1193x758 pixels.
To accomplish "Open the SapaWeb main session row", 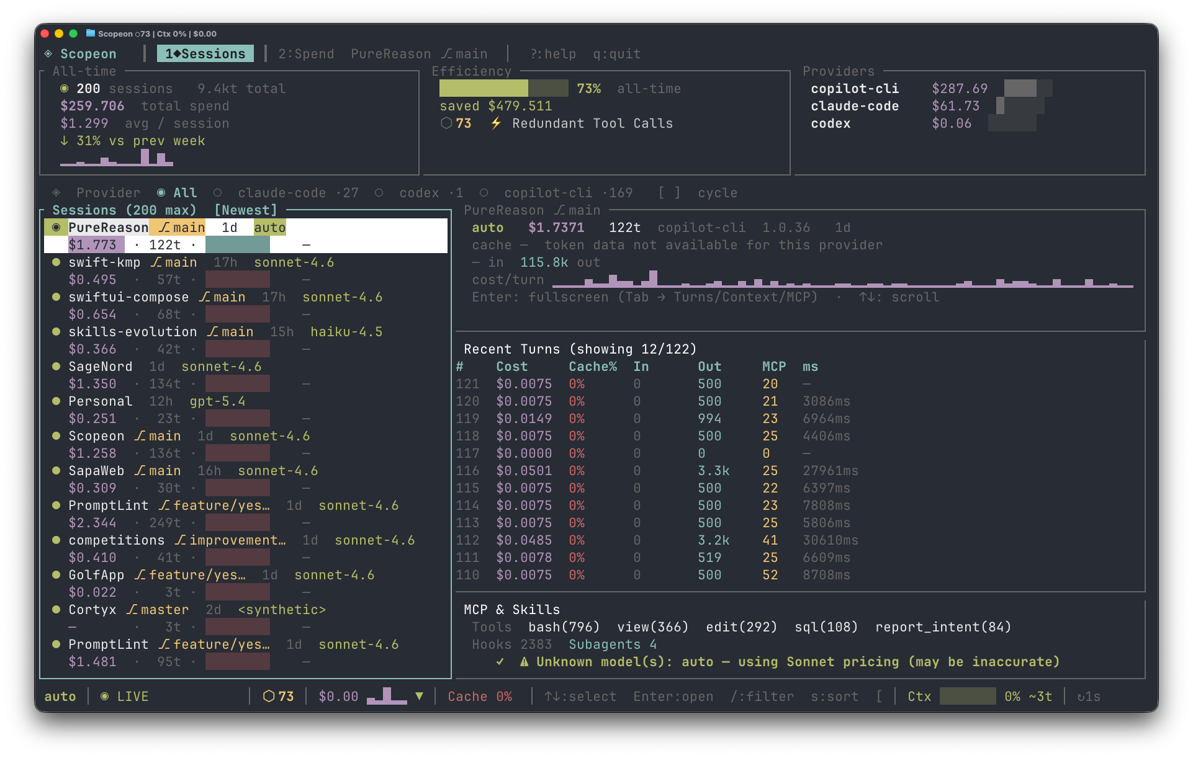I will pos(246,479).
